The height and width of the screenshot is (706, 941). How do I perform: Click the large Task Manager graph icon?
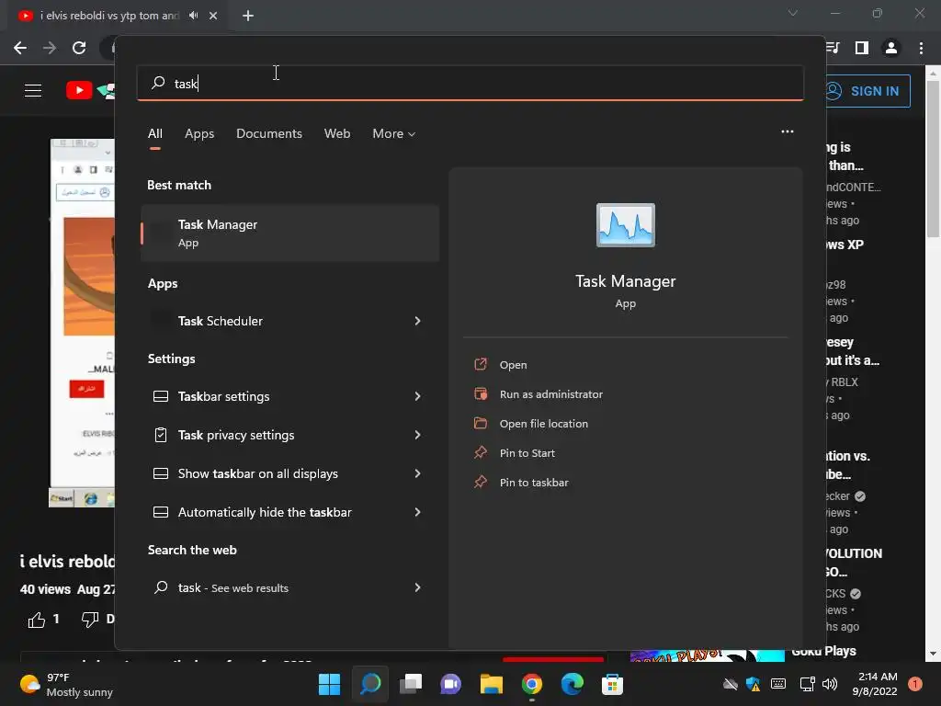point(625,225)
